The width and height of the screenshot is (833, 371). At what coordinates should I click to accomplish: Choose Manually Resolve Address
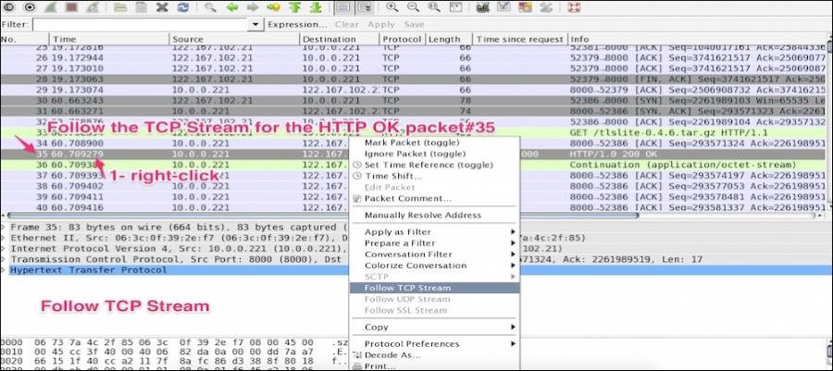[434, 215]
